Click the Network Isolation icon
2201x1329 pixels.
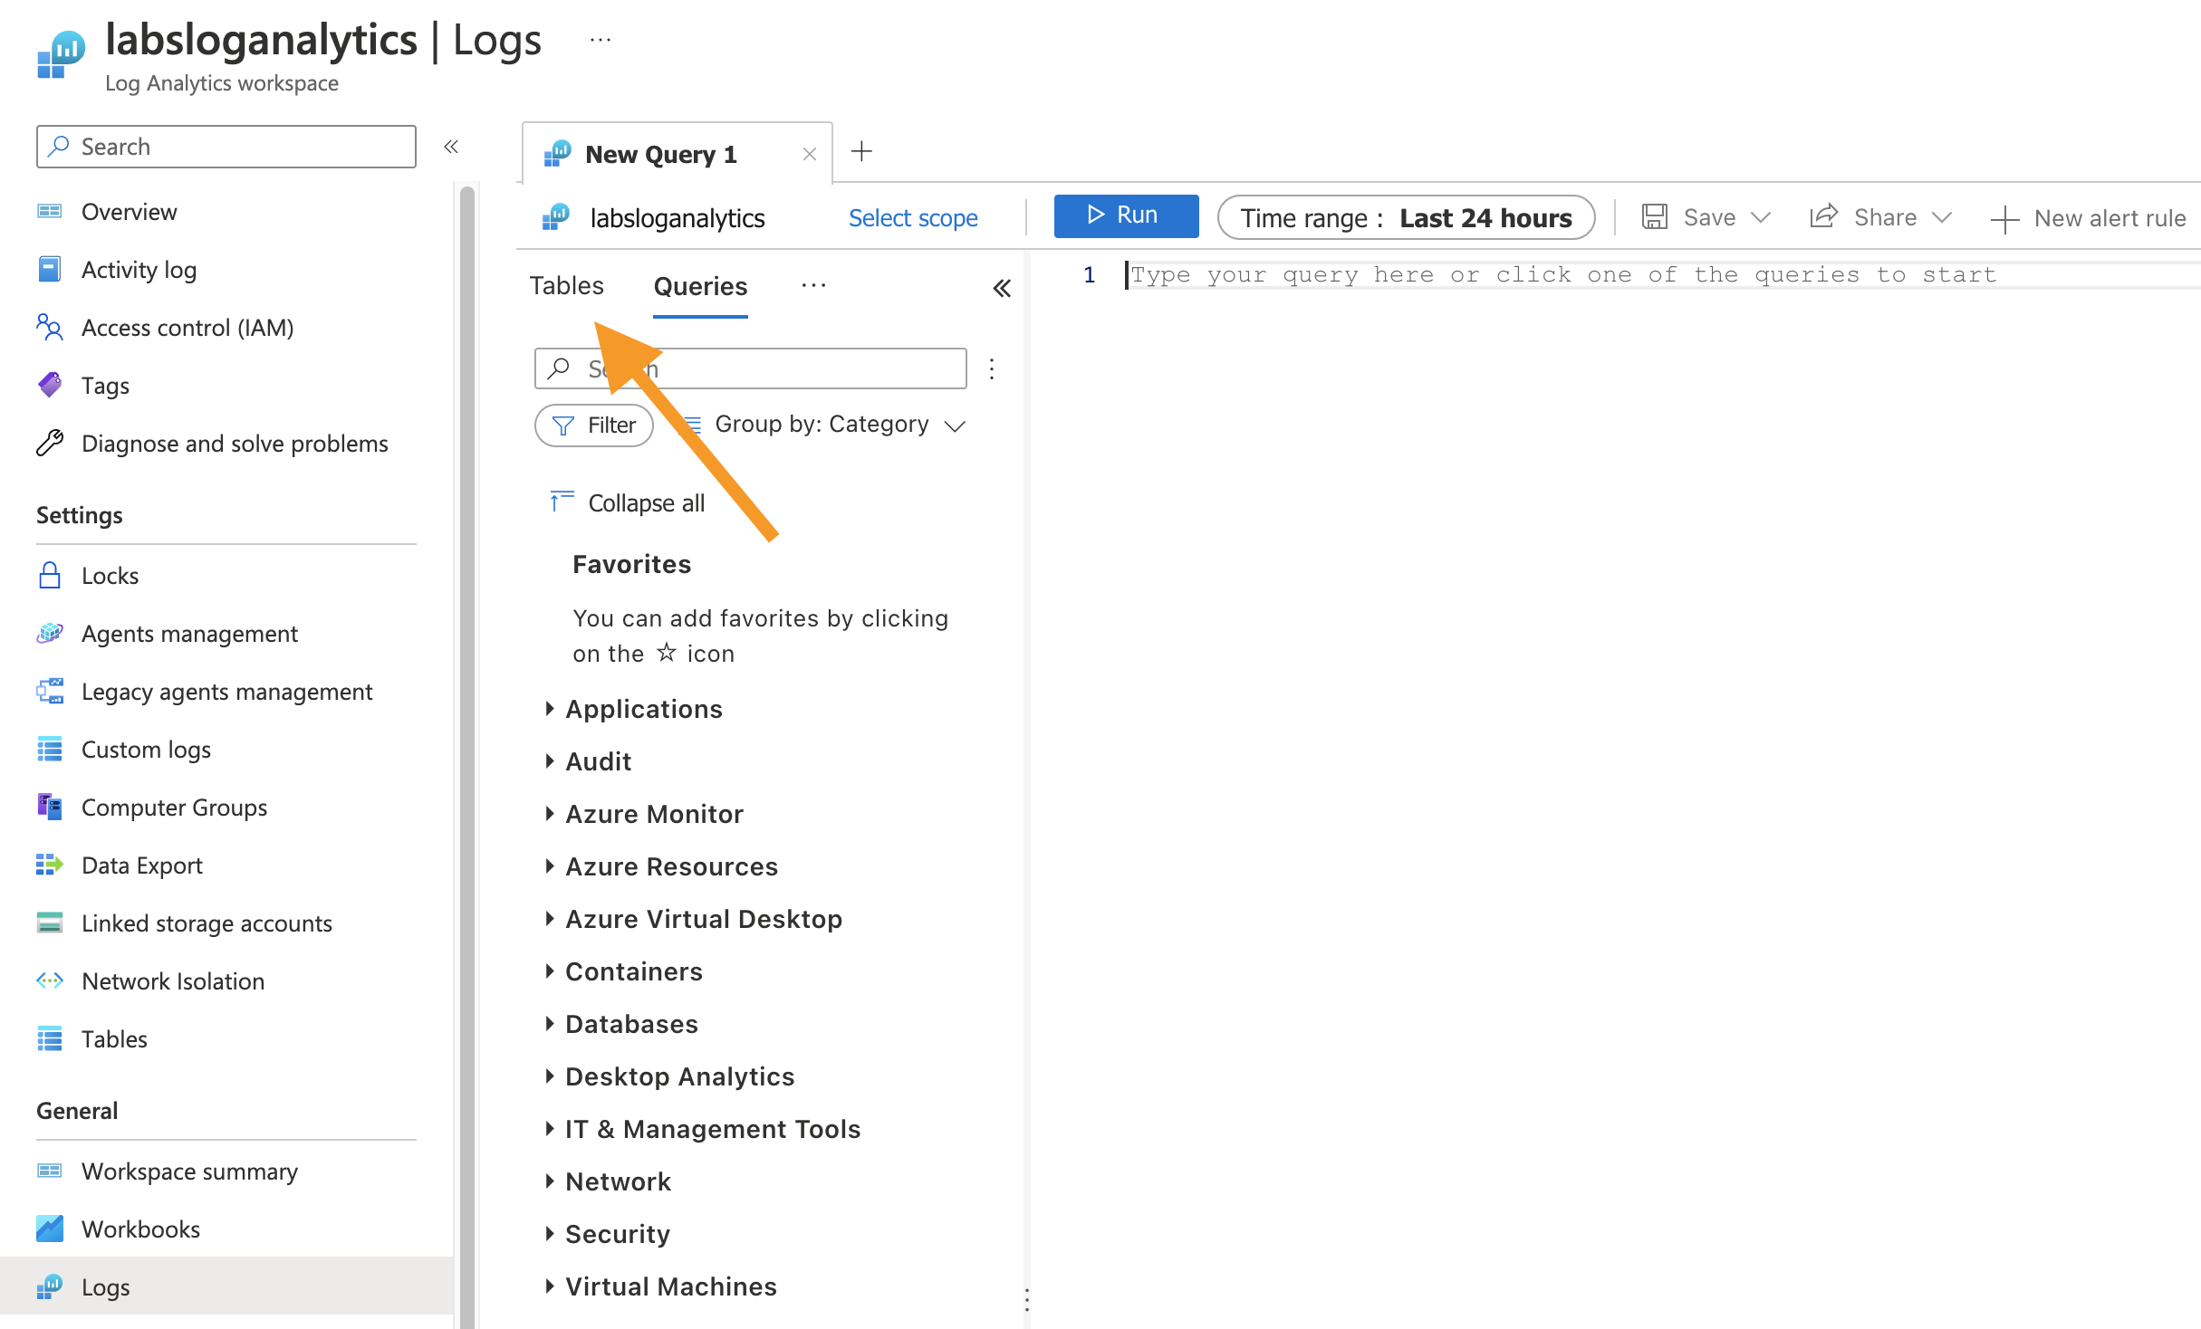click(49, 981)
